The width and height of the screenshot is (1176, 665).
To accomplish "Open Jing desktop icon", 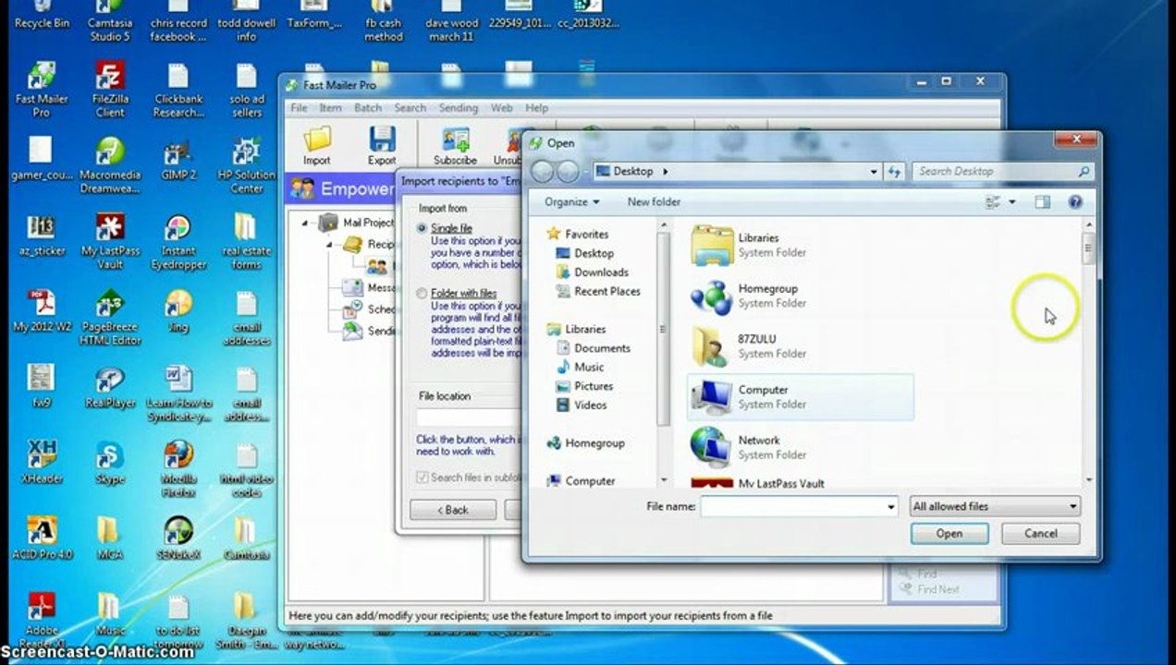I will pos(178,311).
